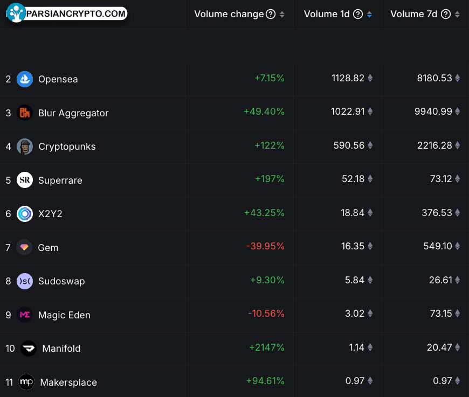Click Superrare 7d volume 73.12

tap(441, 179)
